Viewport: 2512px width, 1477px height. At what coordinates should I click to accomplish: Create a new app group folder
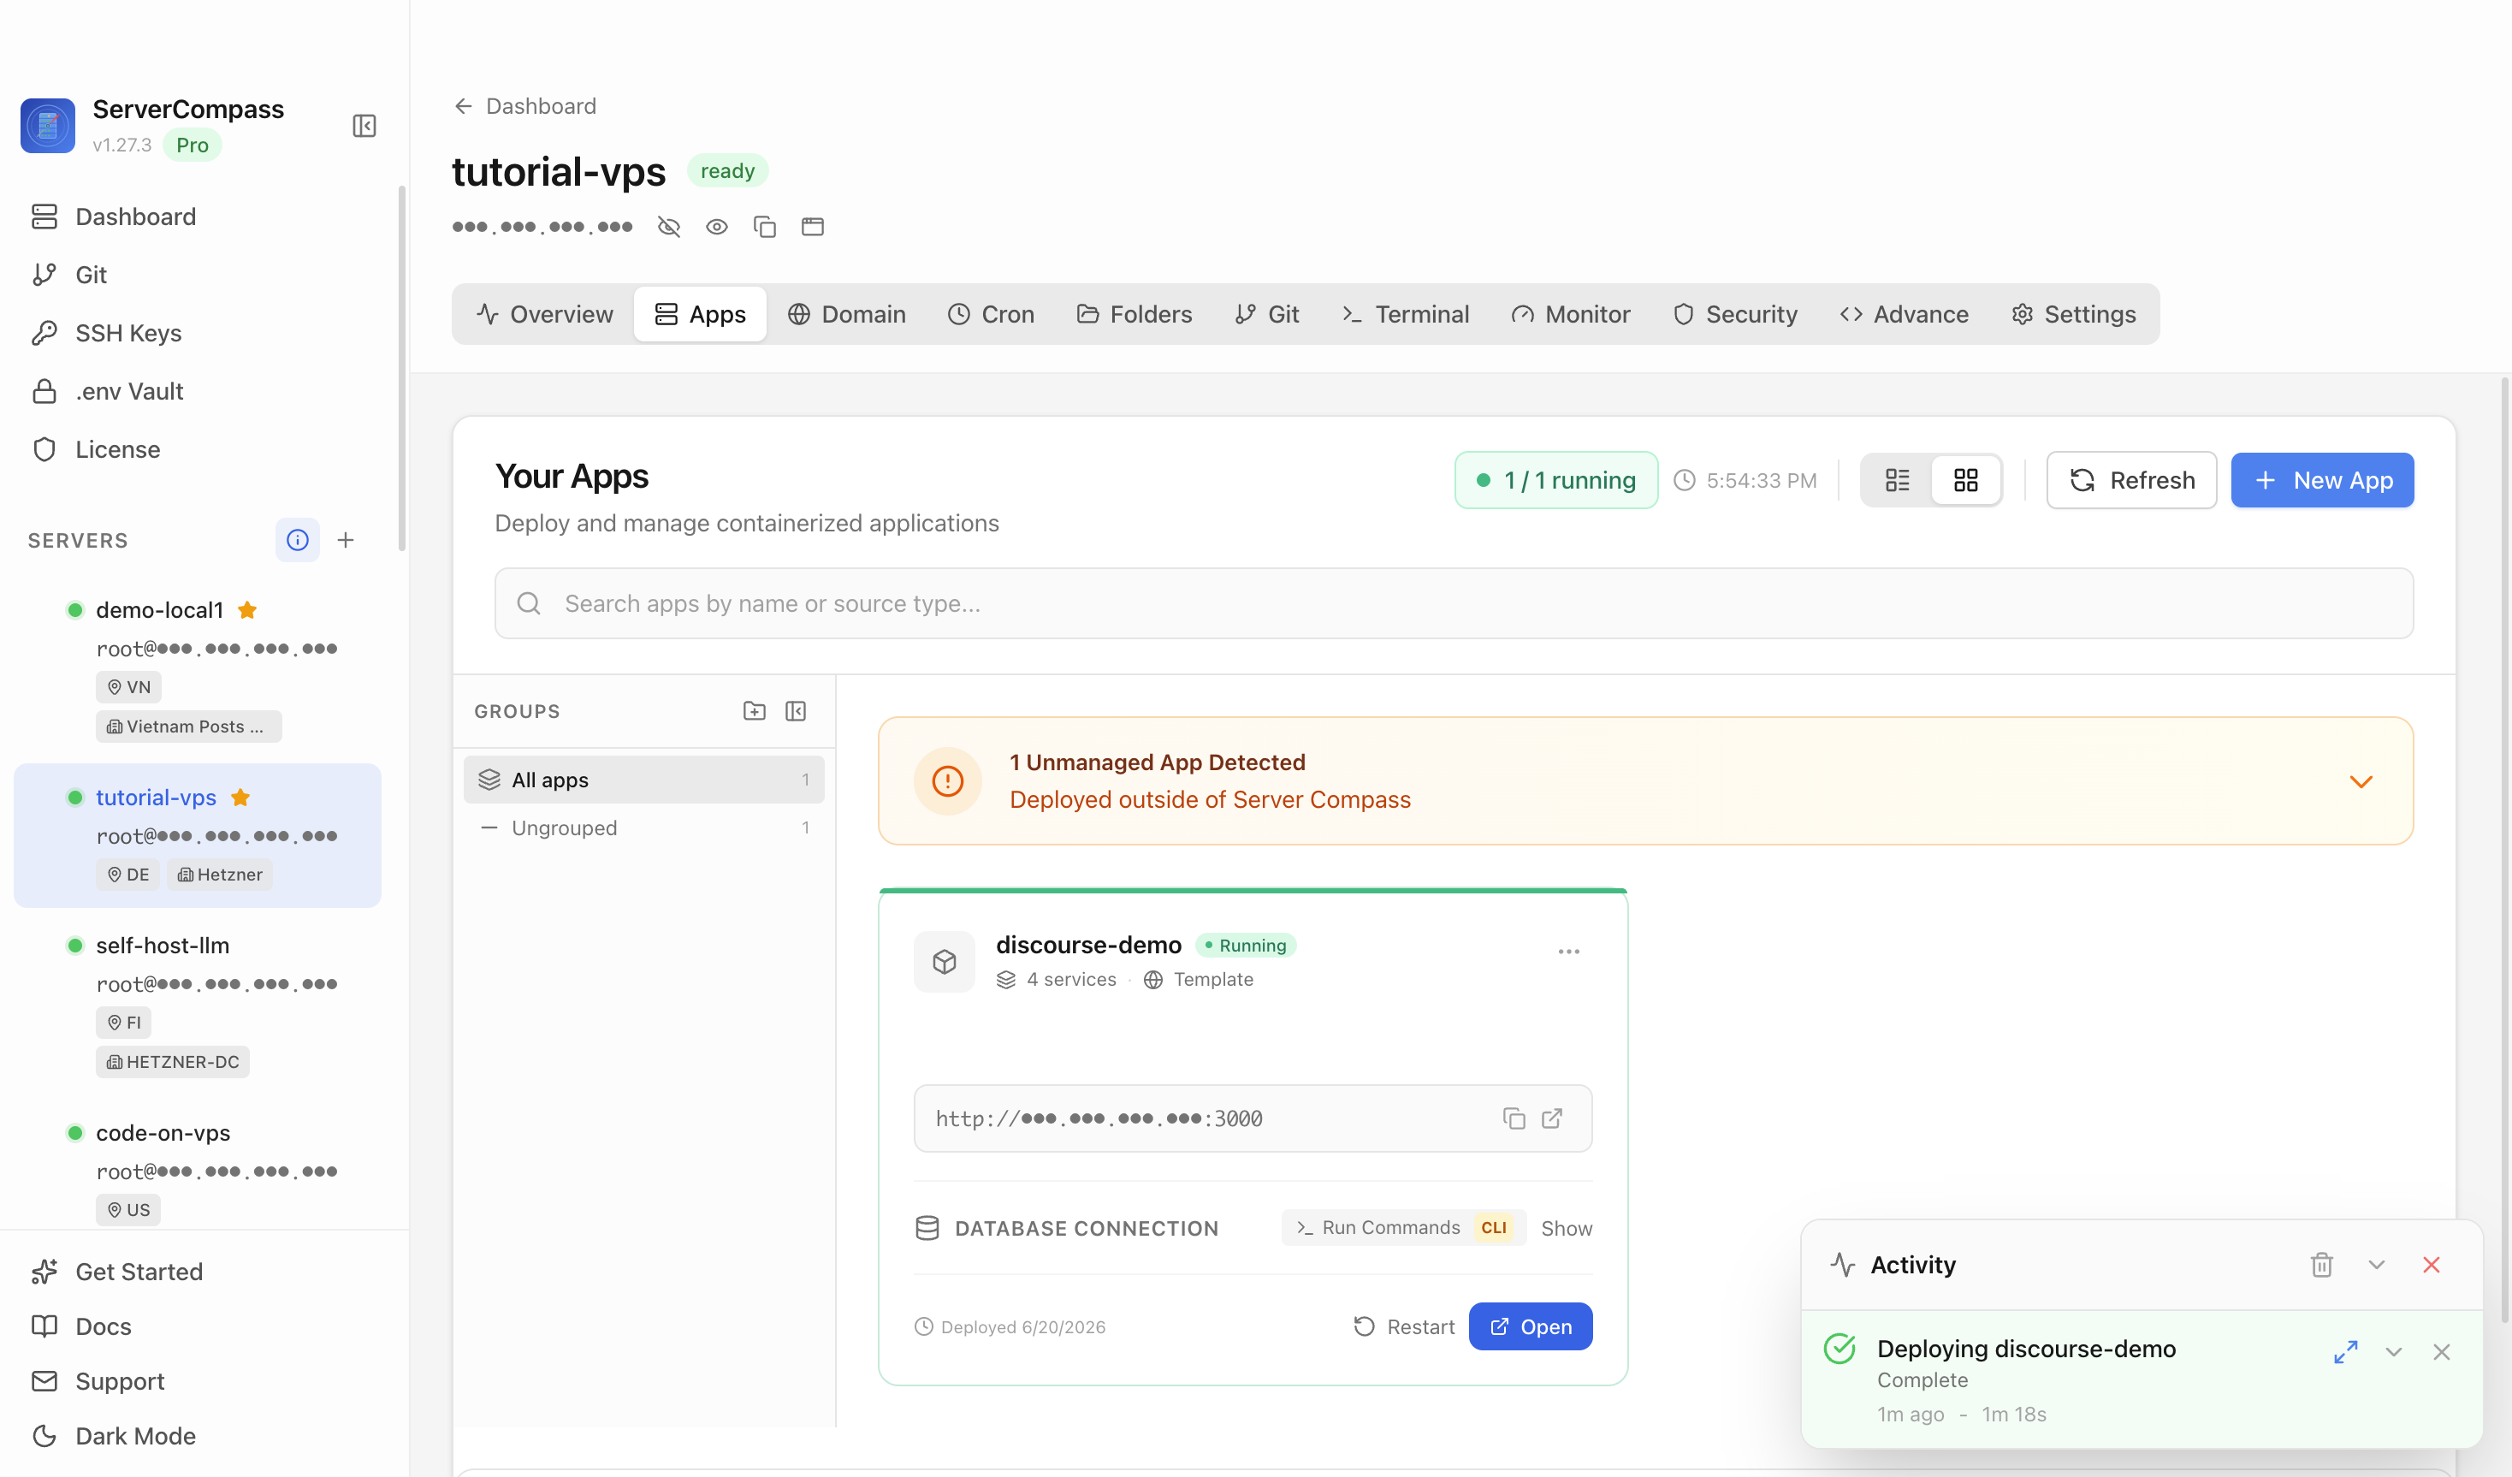point(755,710)
